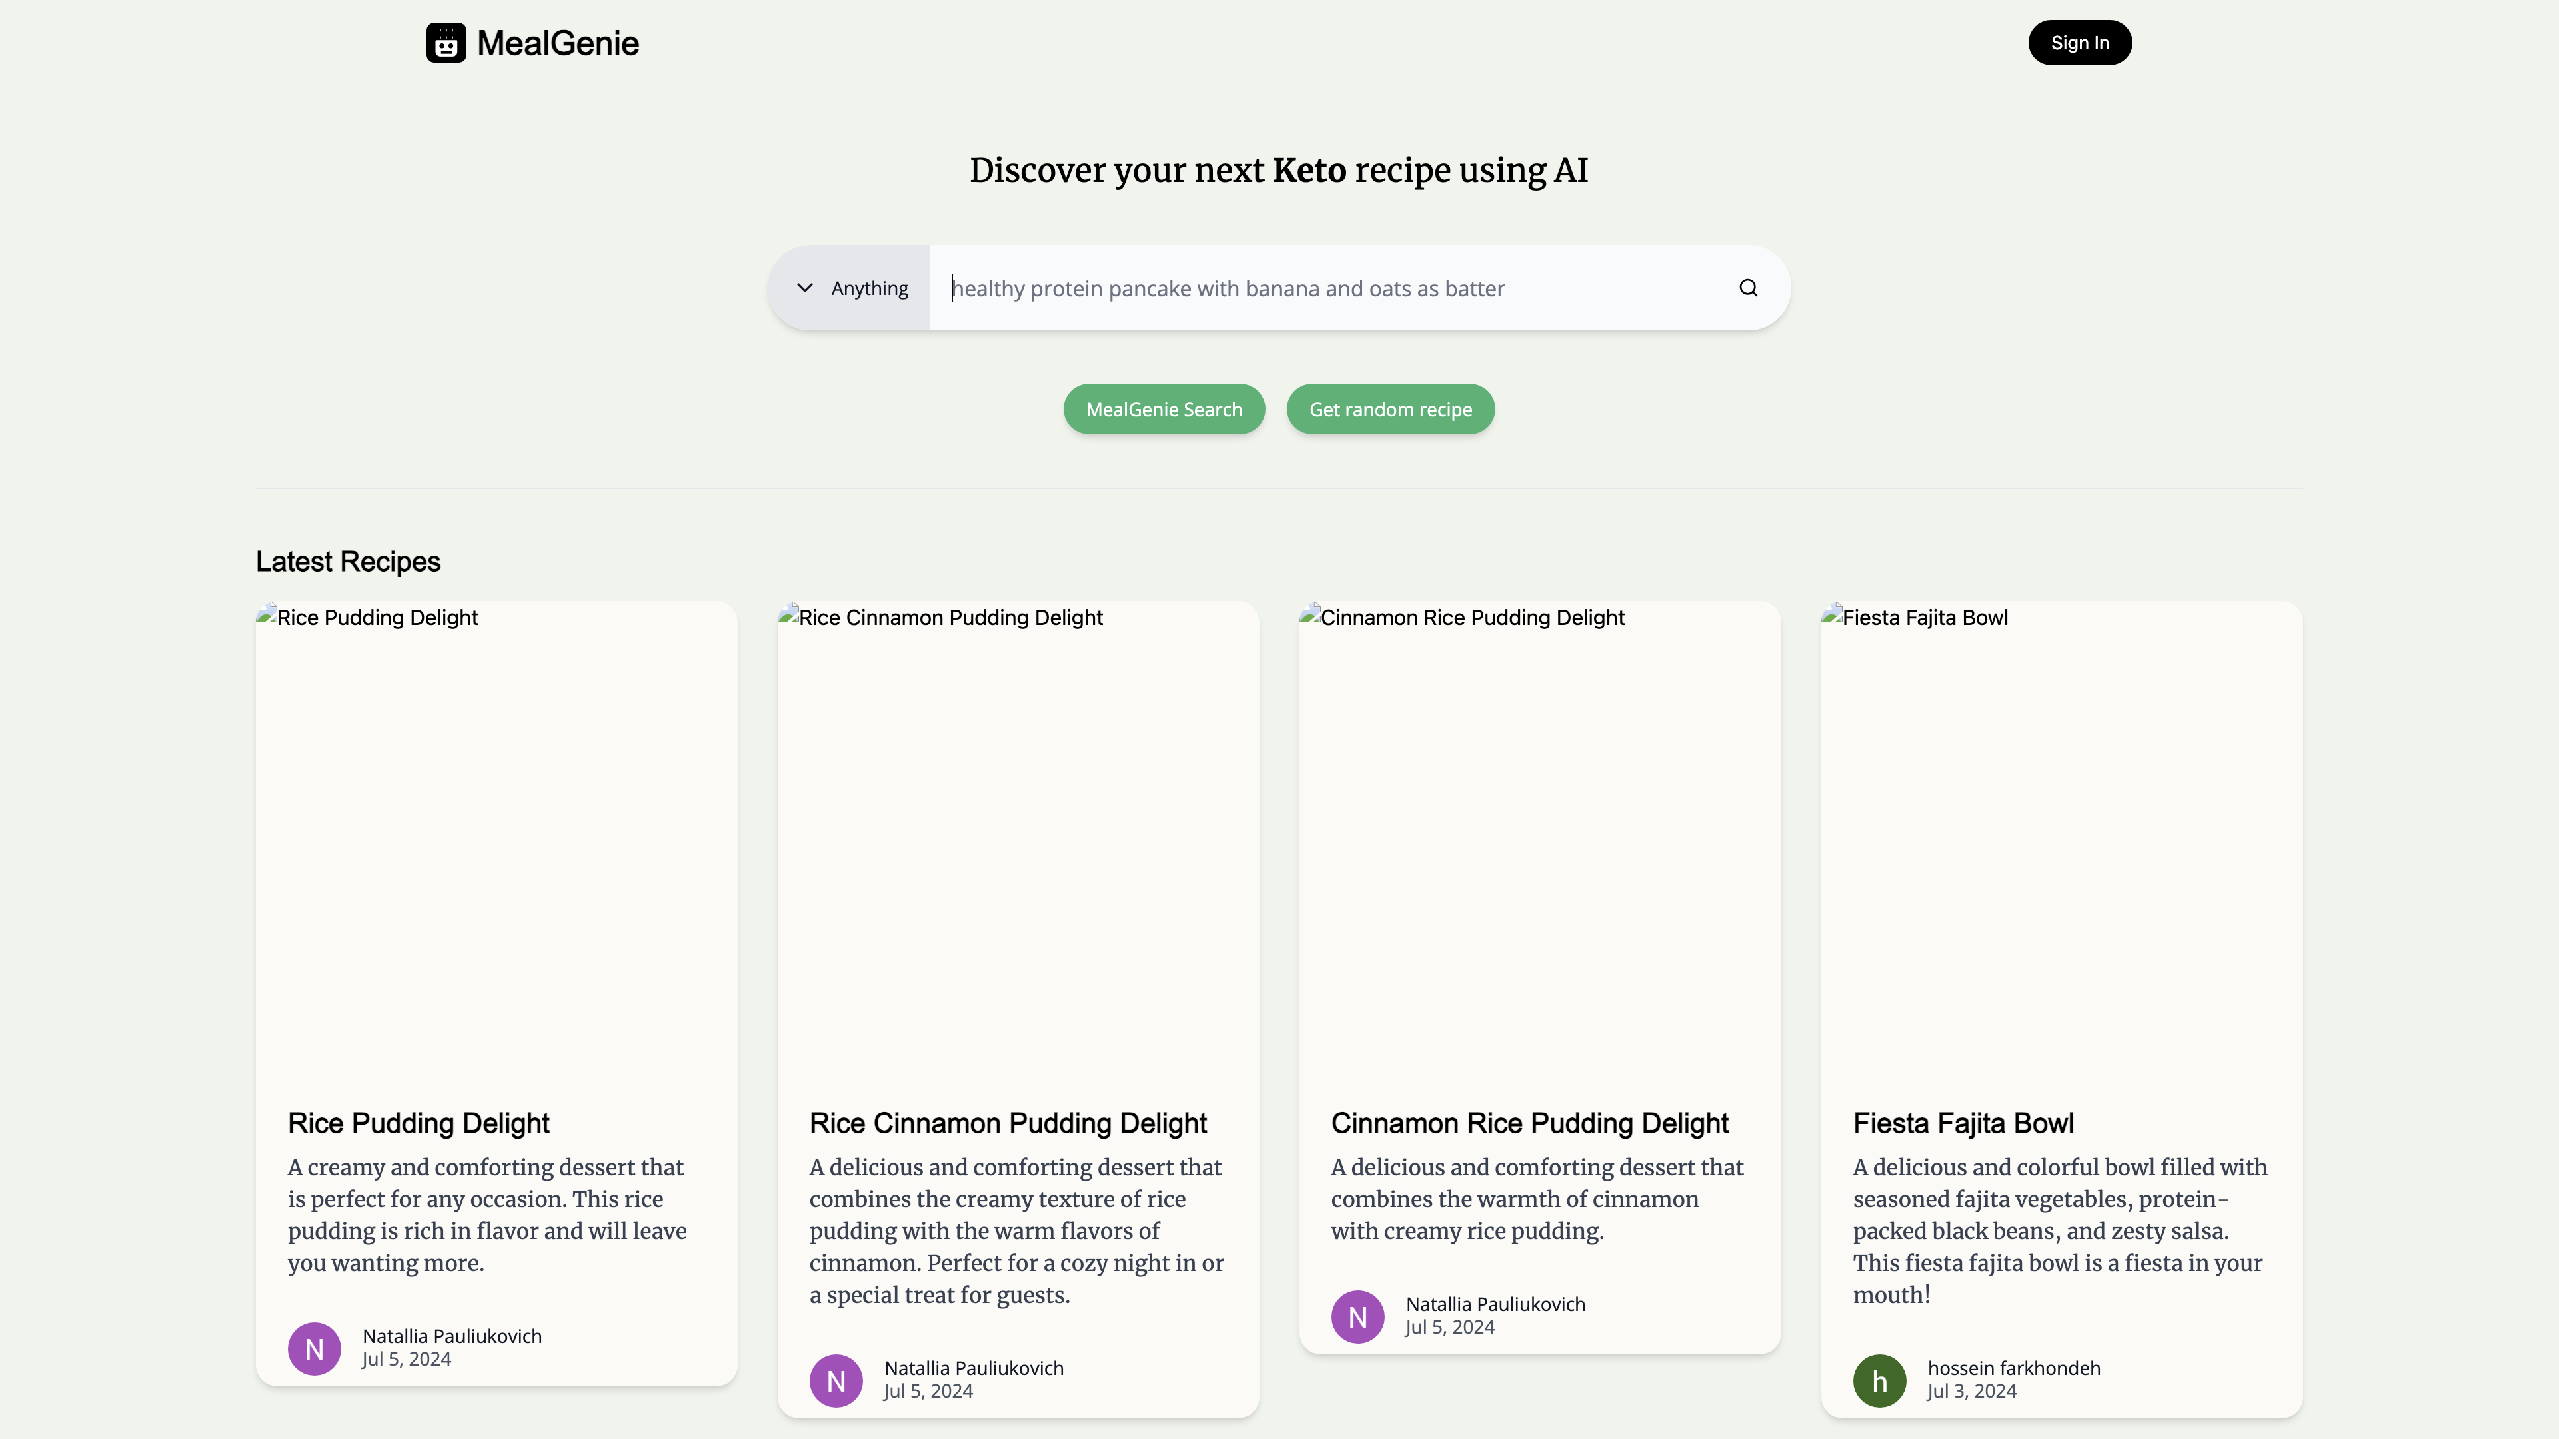The image size is (2559, 1439).
Task: Open Fiesta Fajita Bowl image thumbnail
Action: pyautogui.click(x=2061, y=842)
